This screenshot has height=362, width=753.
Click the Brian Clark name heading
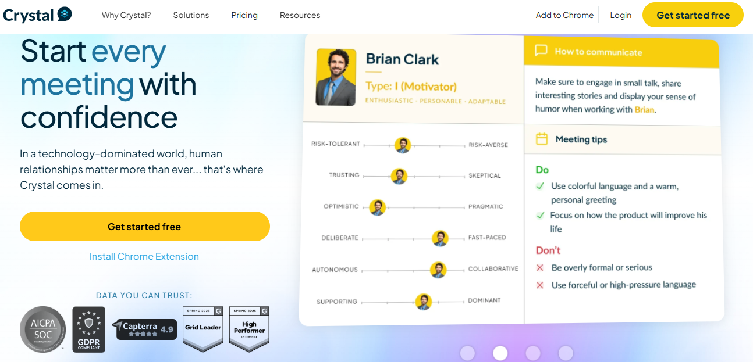coord(403,59)
